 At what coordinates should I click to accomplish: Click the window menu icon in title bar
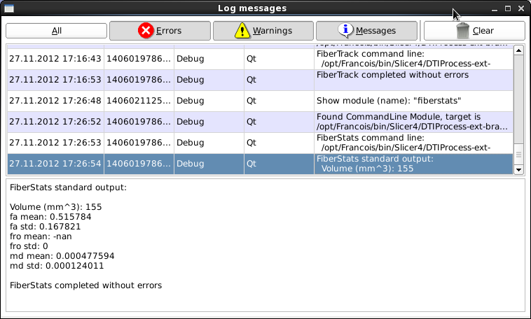[8, 8]
